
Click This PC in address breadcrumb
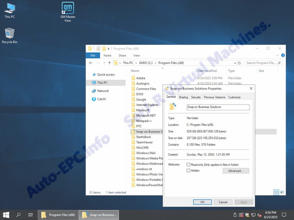pos(128,63)
